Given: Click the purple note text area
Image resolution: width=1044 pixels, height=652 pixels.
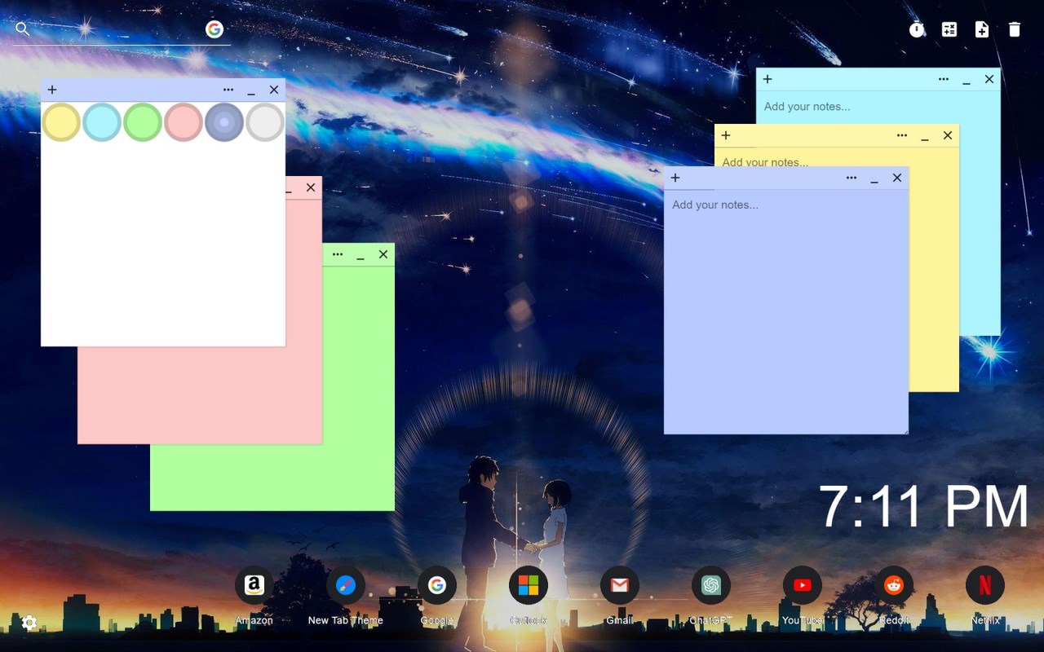Looking at the screenshot, I should click(786, 311).
